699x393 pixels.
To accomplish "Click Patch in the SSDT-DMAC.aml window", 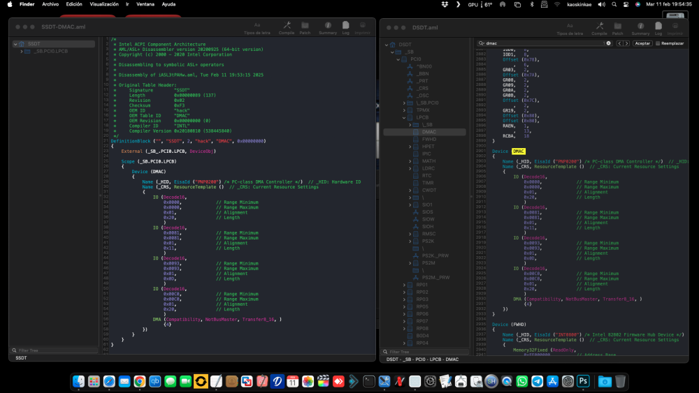I will click(x=305, y=28).
